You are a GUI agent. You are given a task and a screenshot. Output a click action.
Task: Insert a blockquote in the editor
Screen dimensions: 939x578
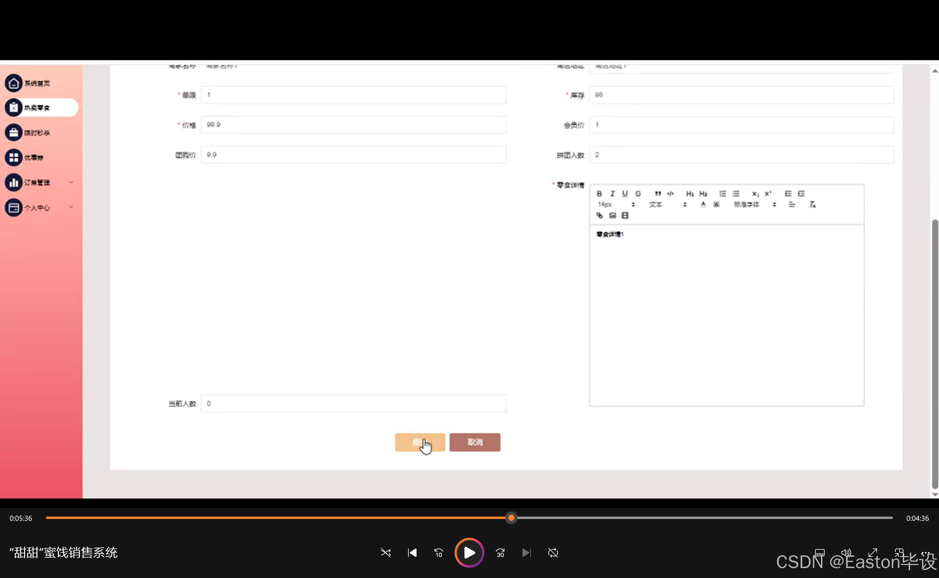[x=658, y=194]
